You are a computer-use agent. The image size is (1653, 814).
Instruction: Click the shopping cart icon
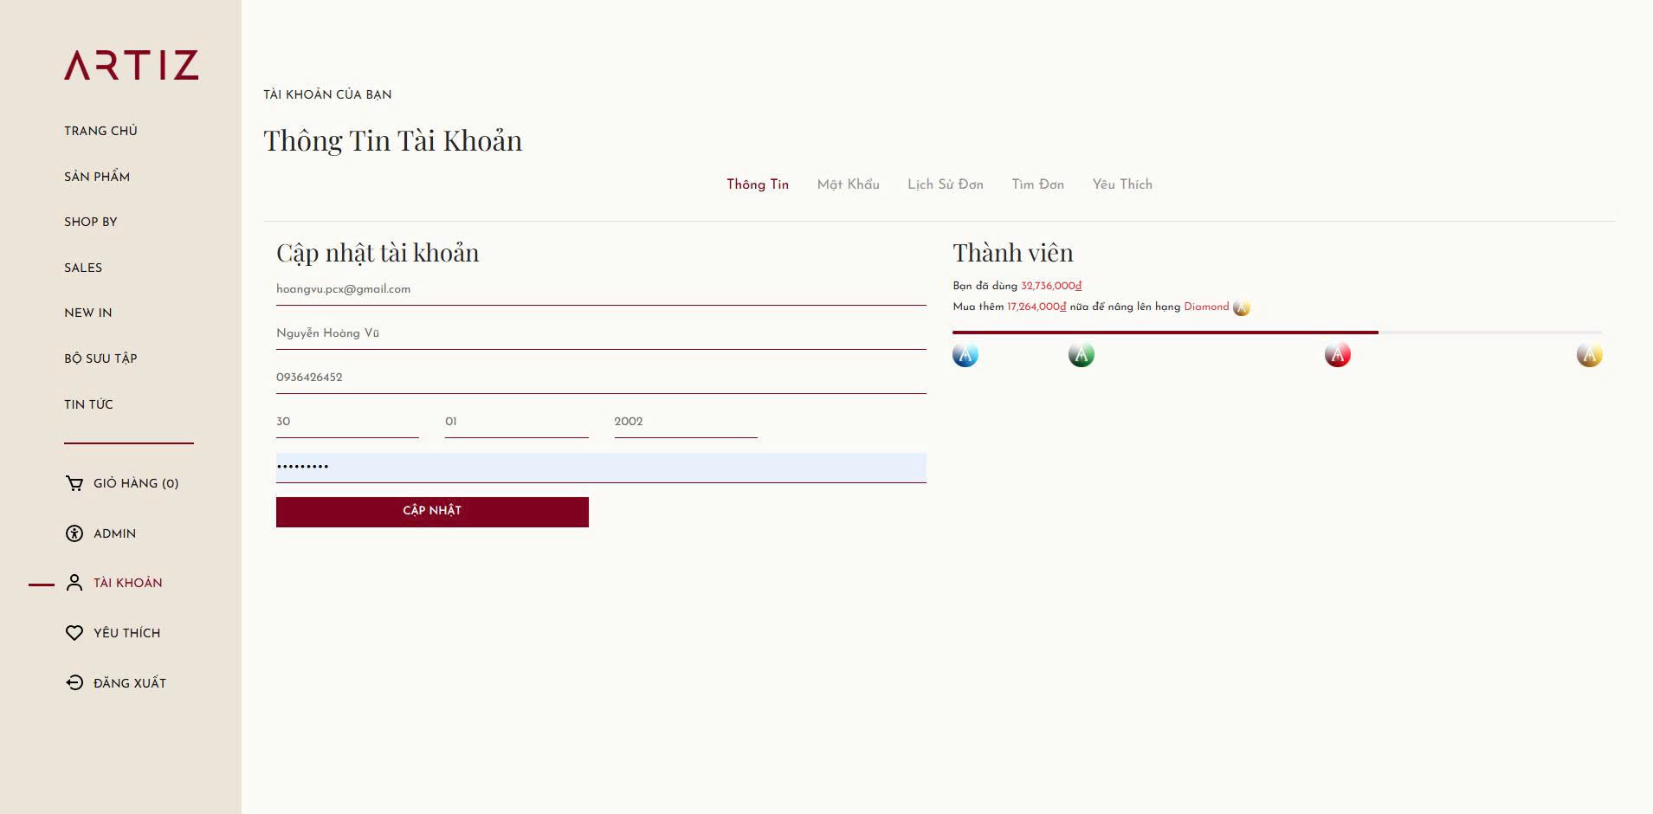(74, 483)
